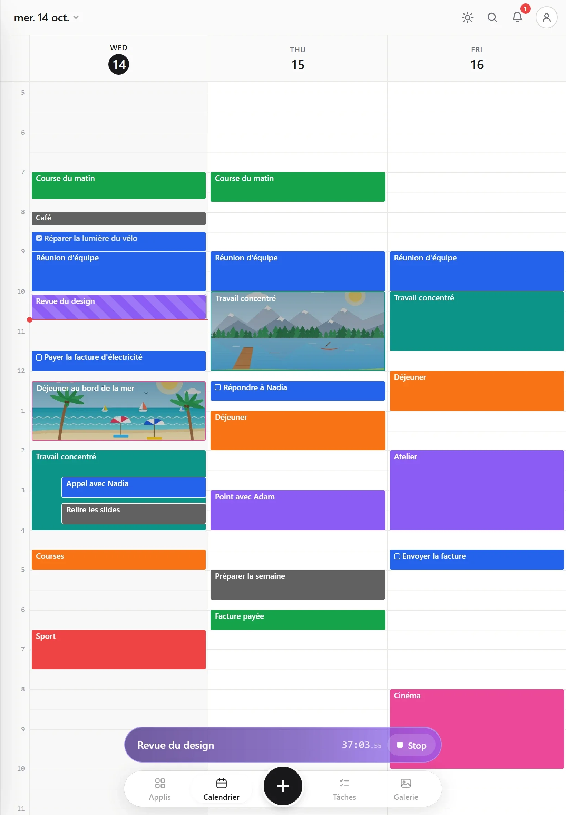Screen dimensions: 566x815
Task: Select Wednesday 14 day header
Action: (118, 59)
